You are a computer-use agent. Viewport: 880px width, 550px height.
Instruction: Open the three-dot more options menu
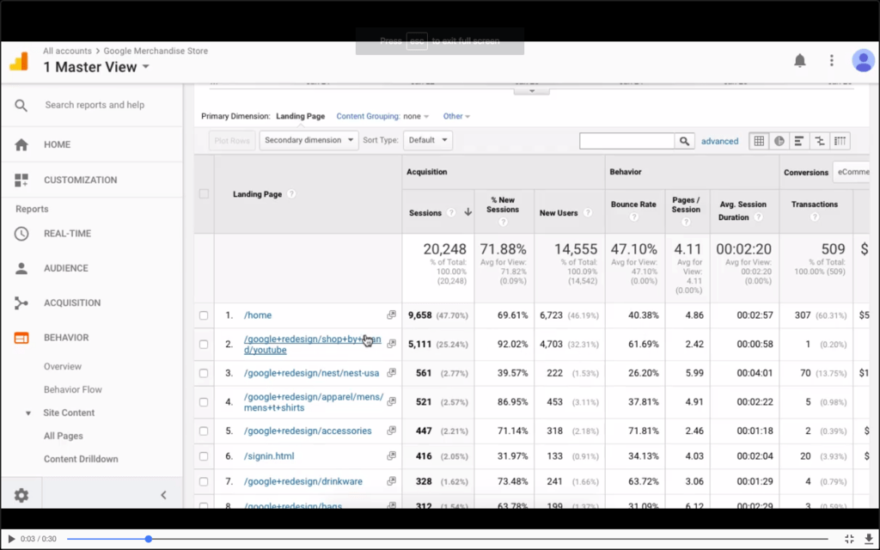click(x=831, y=60)
